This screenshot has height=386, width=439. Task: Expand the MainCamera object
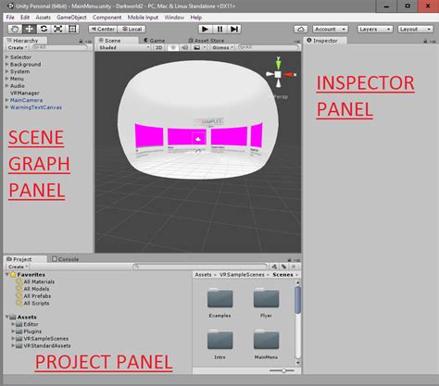pyautogui.click(x=6, y=100)
